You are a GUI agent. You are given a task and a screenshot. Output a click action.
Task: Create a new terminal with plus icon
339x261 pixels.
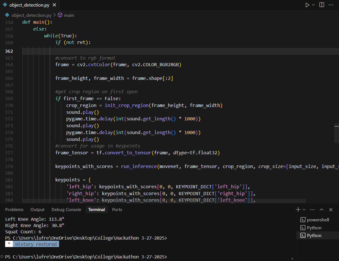[x=298, y=209]
